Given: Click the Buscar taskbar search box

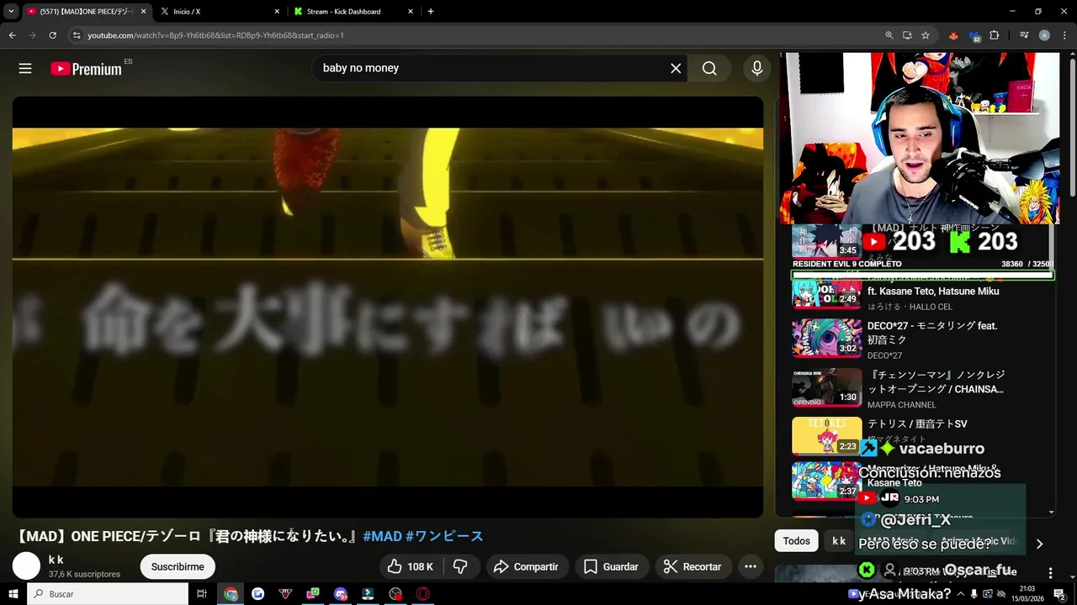Looking at the screenshot, I should click(x=108, y=594).
